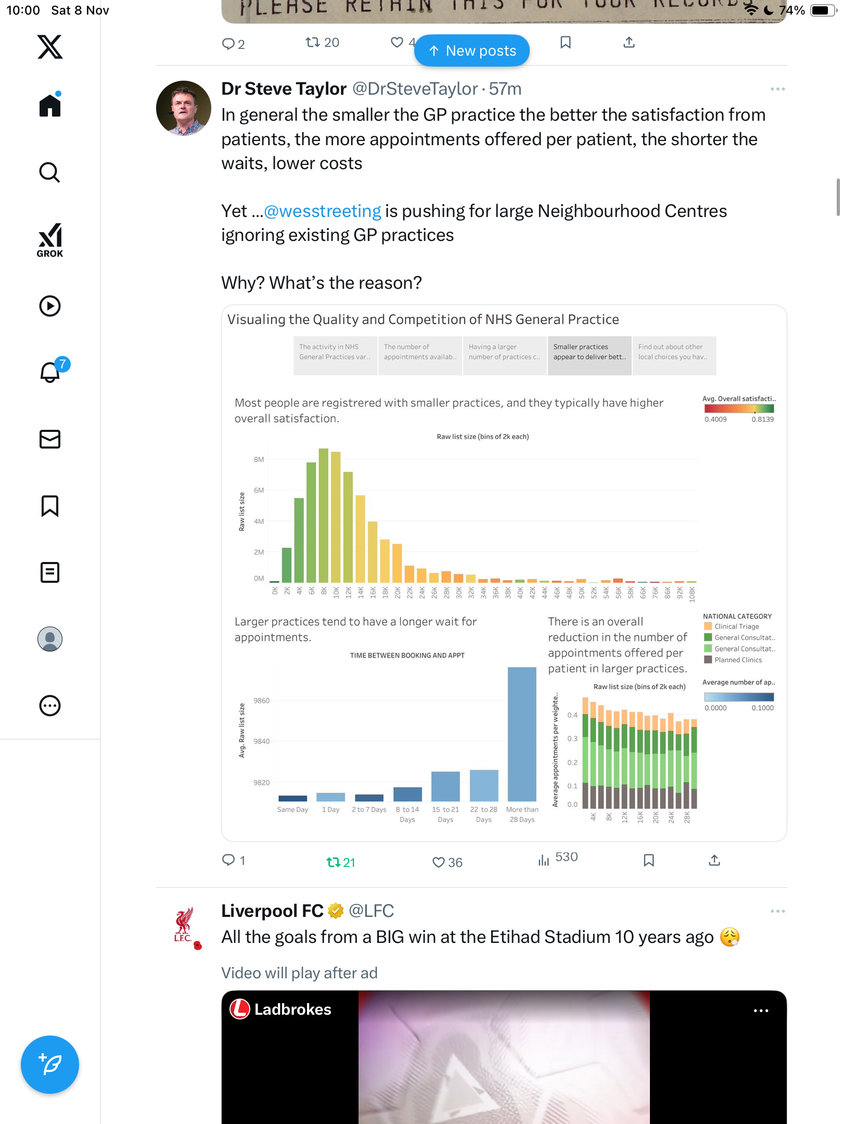Open sidebar Bookmarks icon
The height and width of the screenshot is (1124, 843).
click(x=50, y=506)
